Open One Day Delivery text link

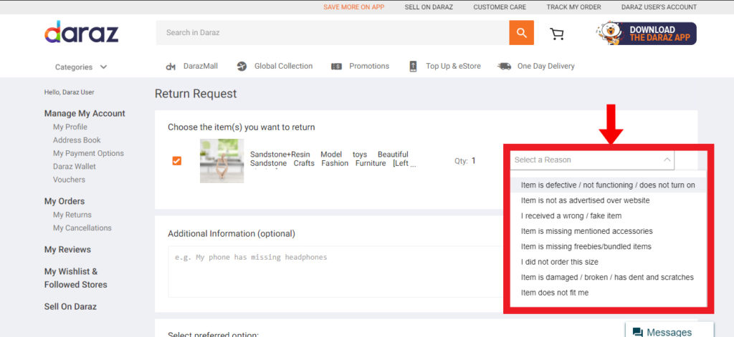pyautogui.click(x=545, y=67)
